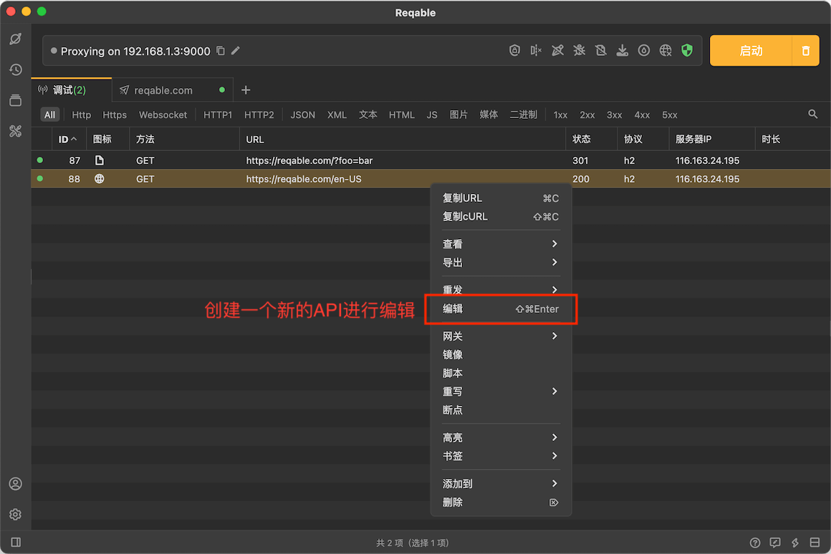Expand the 查看 submenu
Image resolution: width=831 pixels, height=554 pixels.
click(x=501, y=244)
